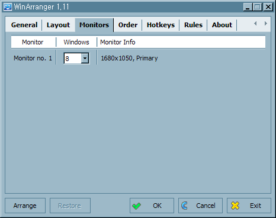Open the Hotkeys tab

pos(161,25)
